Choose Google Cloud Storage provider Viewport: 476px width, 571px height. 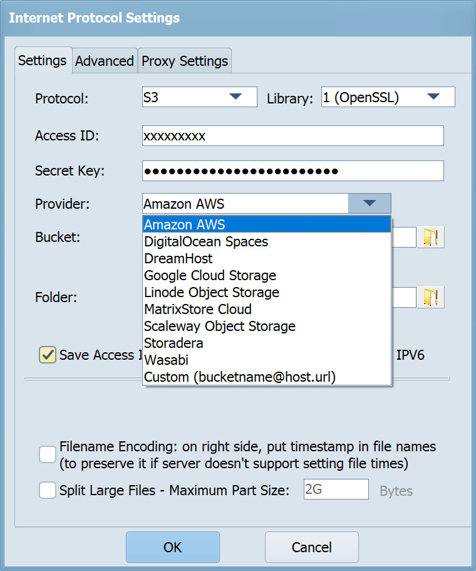pyautogui.click(x=210, y=275)
